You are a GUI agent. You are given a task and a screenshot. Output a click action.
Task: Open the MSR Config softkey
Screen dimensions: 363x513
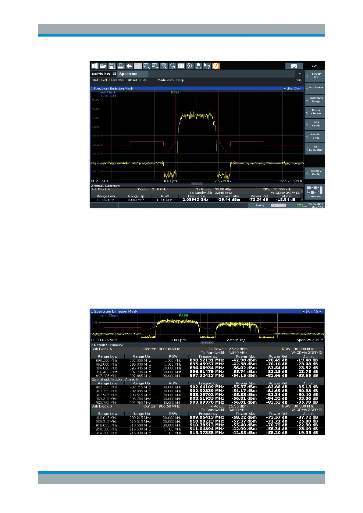[x=315, y=124]
